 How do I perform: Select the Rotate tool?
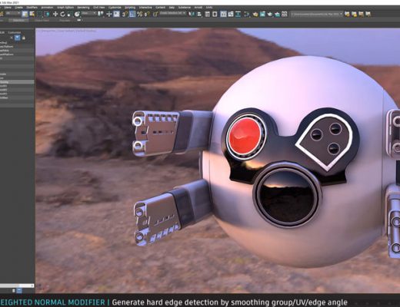coord(62,14)
